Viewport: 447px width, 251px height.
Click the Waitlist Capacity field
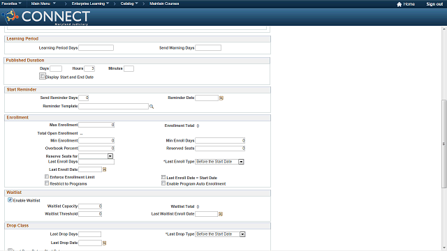coord(90,206)
